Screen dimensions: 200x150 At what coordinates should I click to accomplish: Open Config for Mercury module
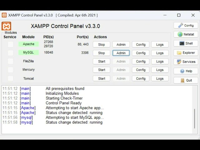pyautogui.click(x=141, y=70)
